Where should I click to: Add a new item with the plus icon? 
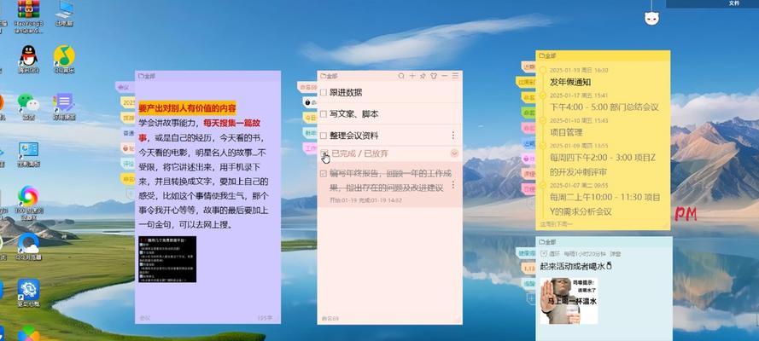[412, 77]
